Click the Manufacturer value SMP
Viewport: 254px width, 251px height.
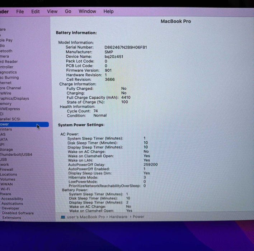[x=109, y=52]
